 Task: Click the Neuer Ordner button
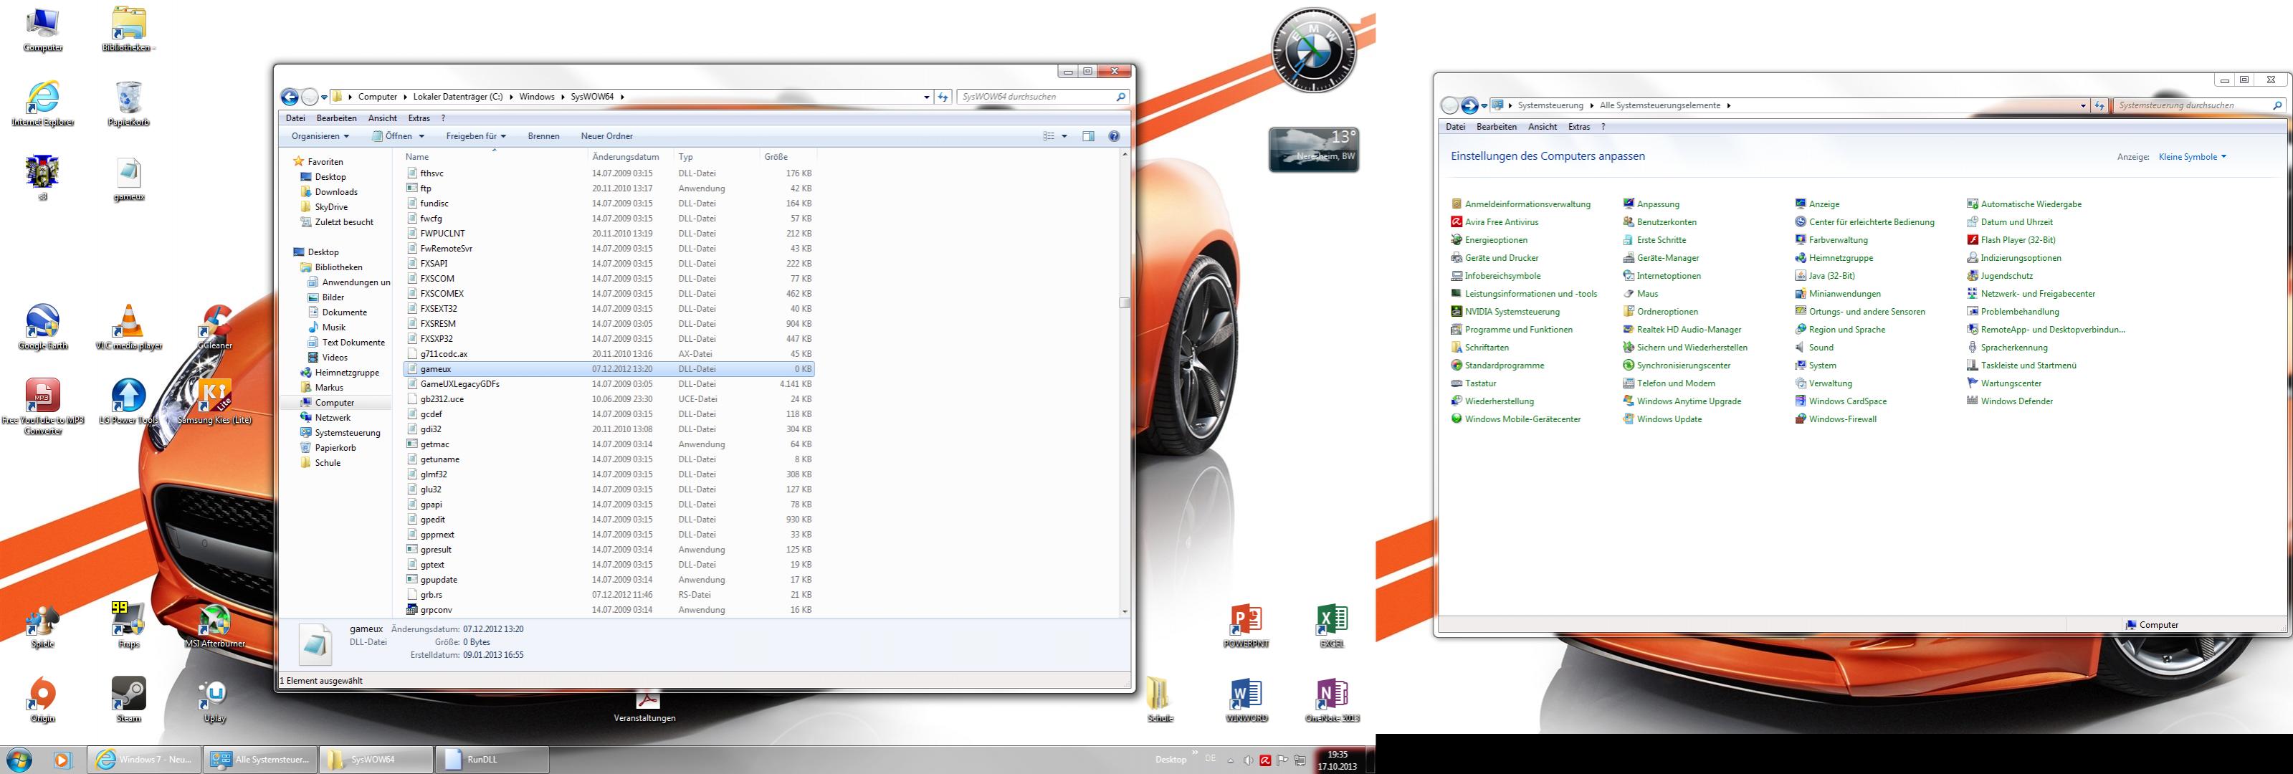click(606, 136)
